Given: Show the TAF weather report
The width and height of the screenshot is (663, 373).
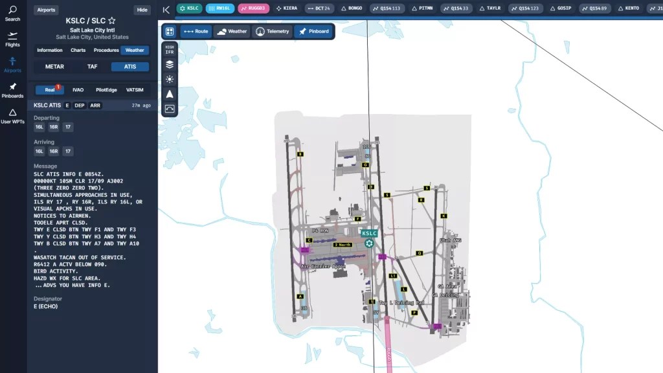Looking at the screenshot, I should (x=92, y=66).
